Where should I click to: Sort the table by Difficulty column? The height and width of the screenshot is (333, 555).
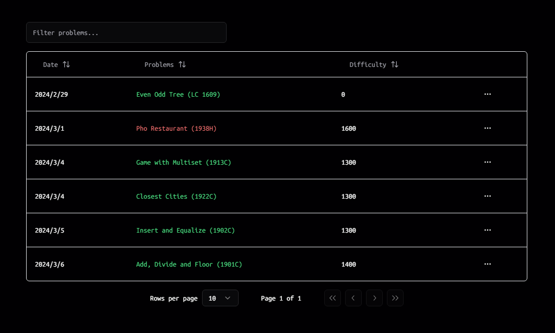pos(374,64)
